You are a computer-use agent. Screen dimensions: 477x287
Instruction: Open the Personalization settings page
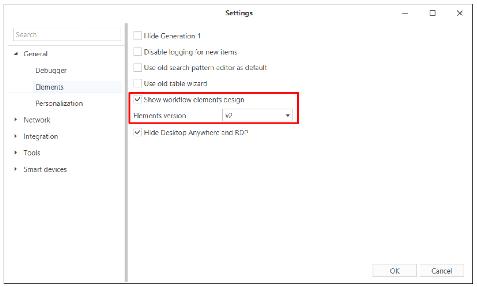tap(59, 103)
